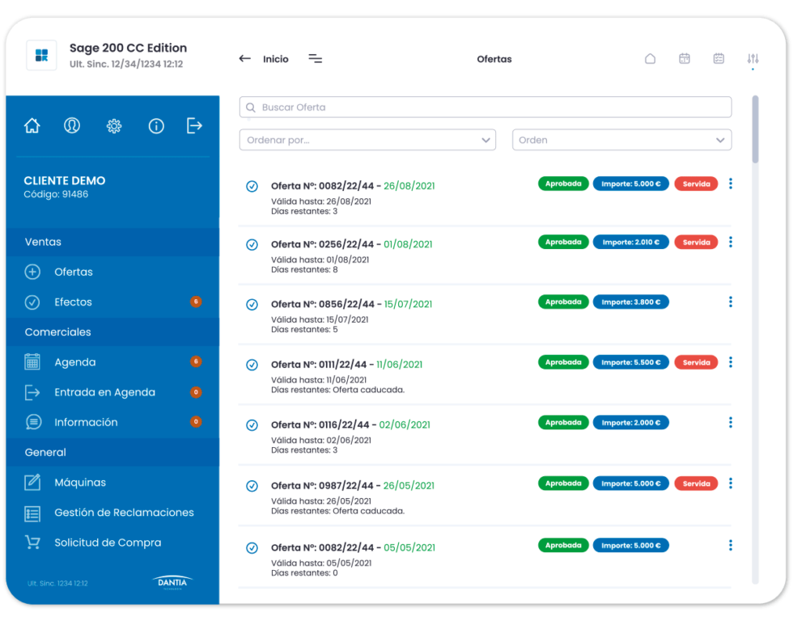Screen dimensions: 793x621
Task: Toggle the check circle for offer 0116/22/44
Action: pyautogui.click(x=252, y=425)
